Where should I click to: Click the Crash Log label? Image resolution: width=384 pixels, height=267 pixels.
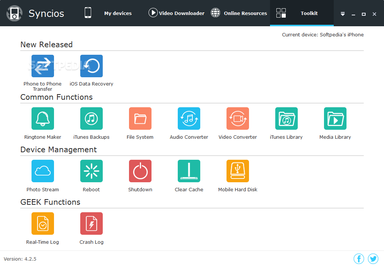91,242
